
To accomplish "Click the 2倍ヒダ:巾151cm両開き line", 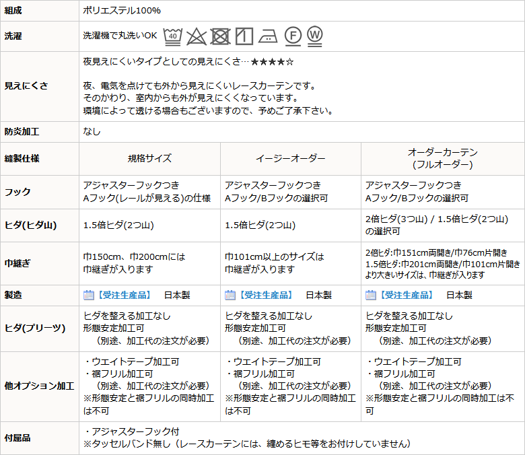I will click(436, 253).
